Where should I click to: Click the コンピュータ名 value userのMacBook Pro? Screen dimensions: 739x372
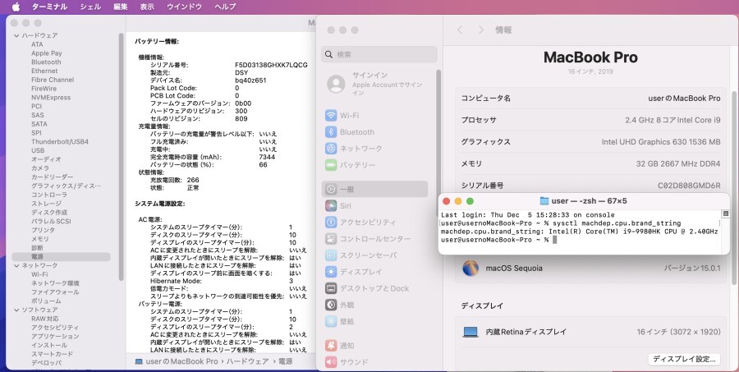coord(684,98)
